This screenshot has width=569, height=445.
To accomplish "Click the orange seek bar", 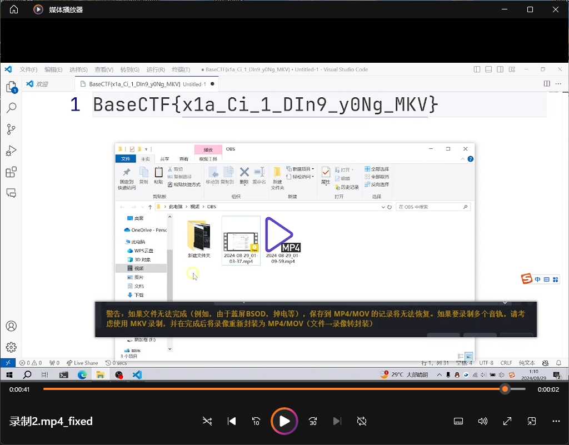I will point(272,389).
